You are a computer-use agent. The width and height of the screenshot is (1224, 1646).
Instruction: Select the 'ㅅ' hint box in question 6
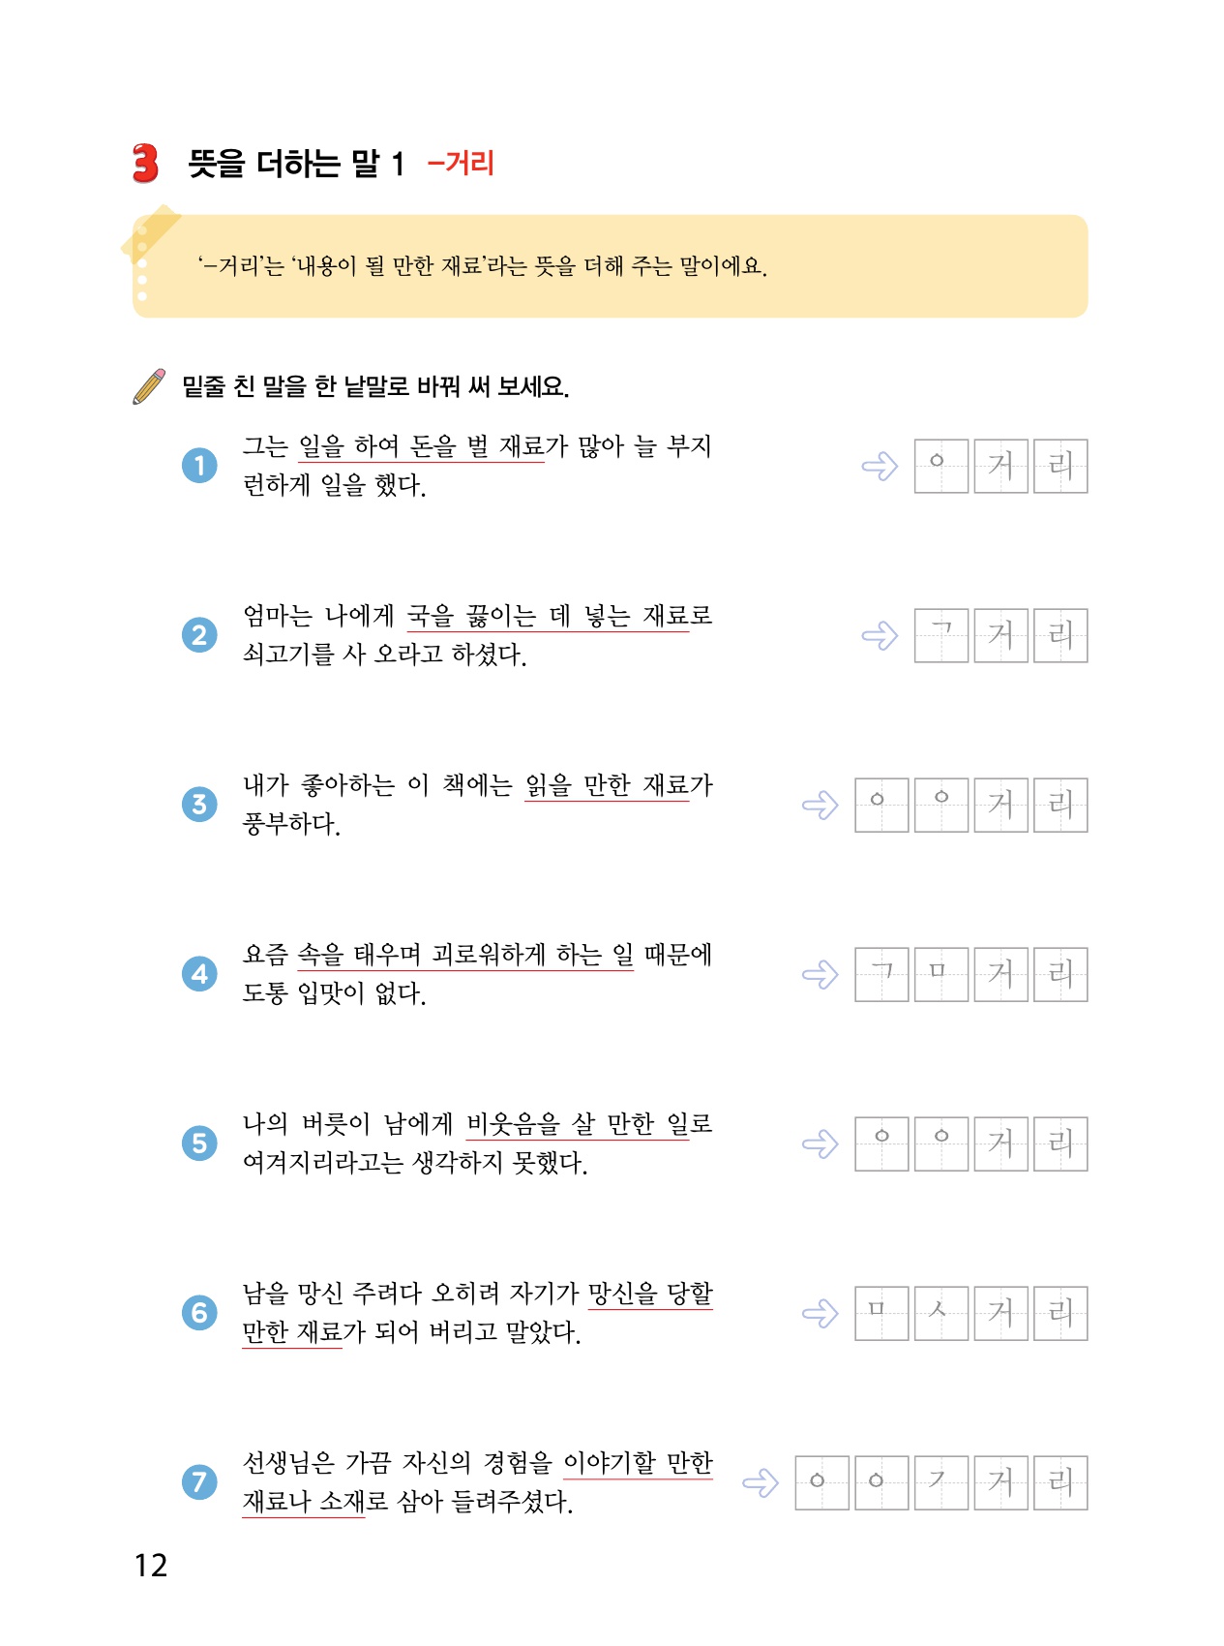[x=940, y=1313]
